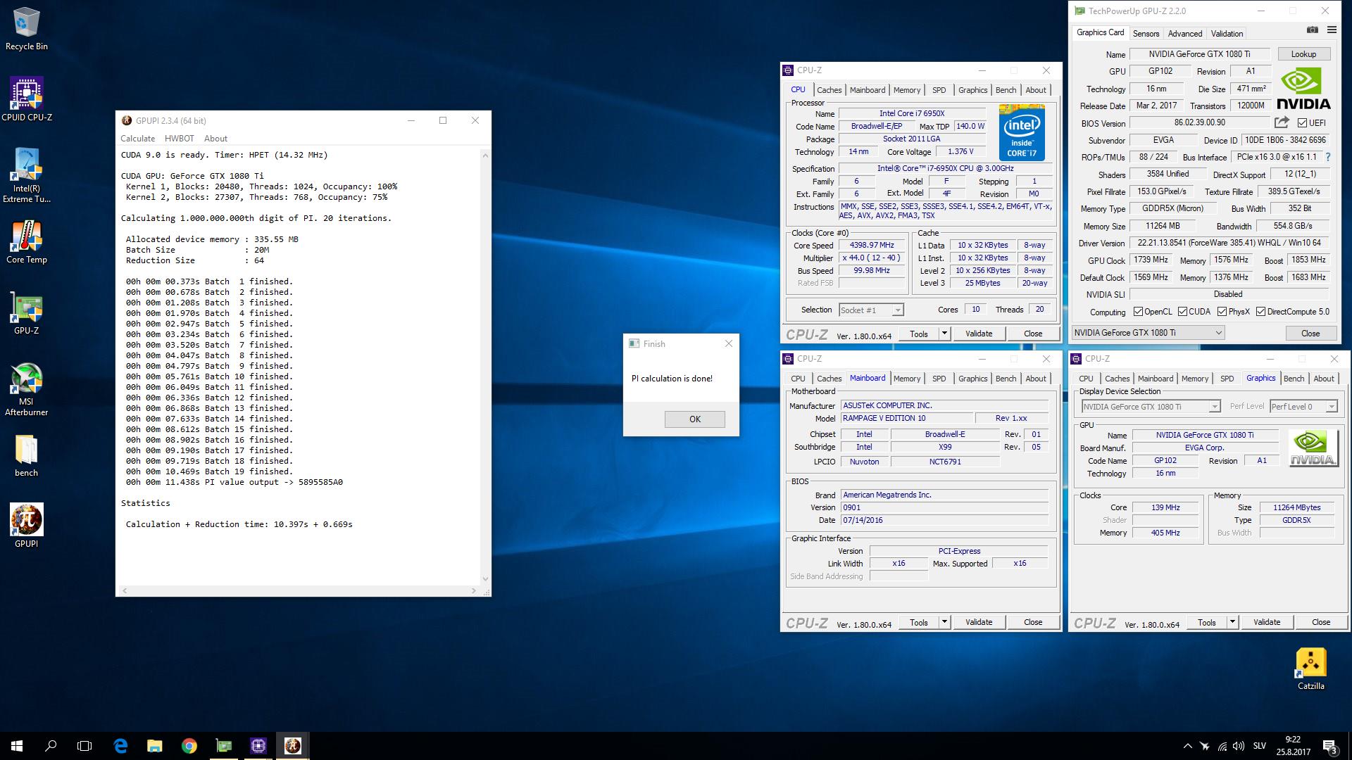
Task: Open HWBOT menu in GPUPI
Action: point(179,139)
